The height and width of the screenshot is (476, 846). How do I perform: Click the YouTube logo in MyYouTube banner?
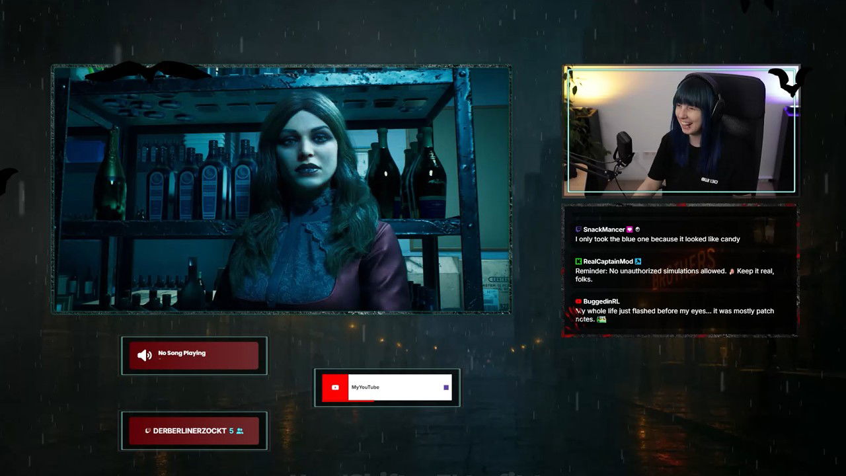(x=335, y=387)
